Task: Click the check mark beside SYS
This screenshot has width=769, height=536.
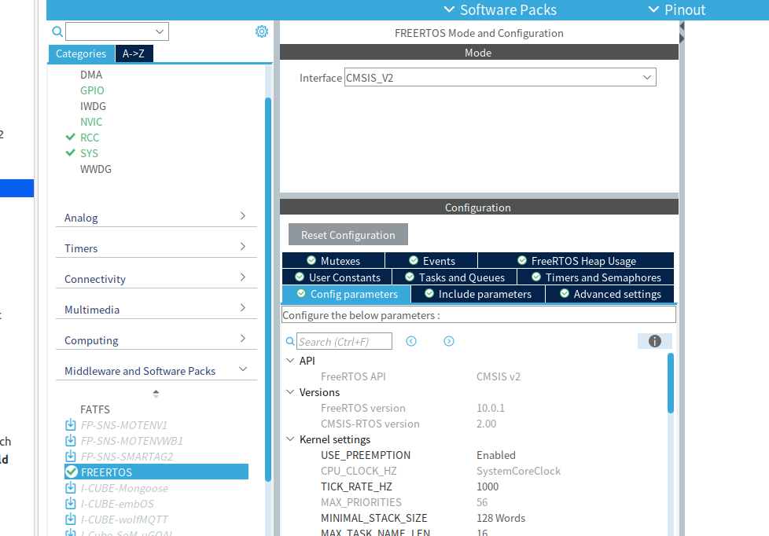Action: coord(71,152)
